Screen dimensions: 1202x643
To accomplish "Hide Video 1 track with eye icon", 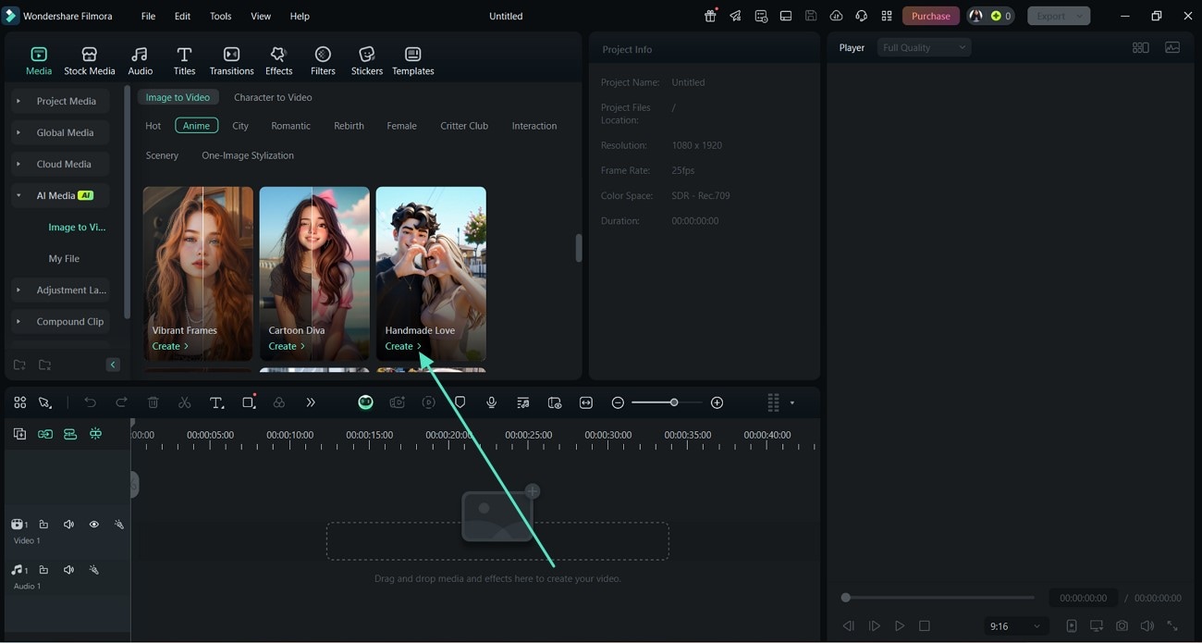I will coord(93,525).
